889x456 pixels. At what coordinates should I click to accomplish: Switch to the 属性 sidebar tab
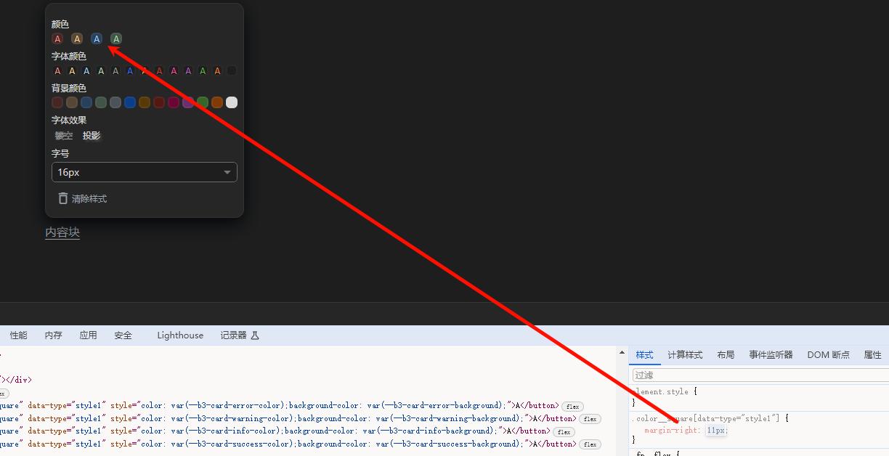tap(872, 355)
